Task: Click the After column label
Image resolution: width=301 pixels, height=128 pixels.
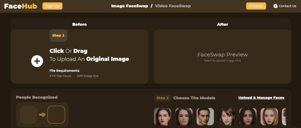Action: point(223,24)
